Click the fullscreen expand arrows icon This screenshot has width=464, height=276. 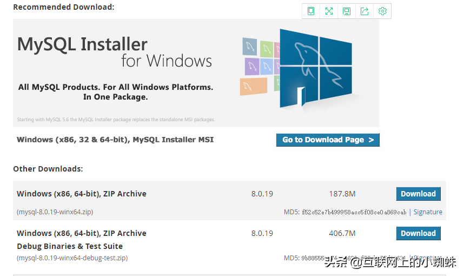click(x=329, y=11)
